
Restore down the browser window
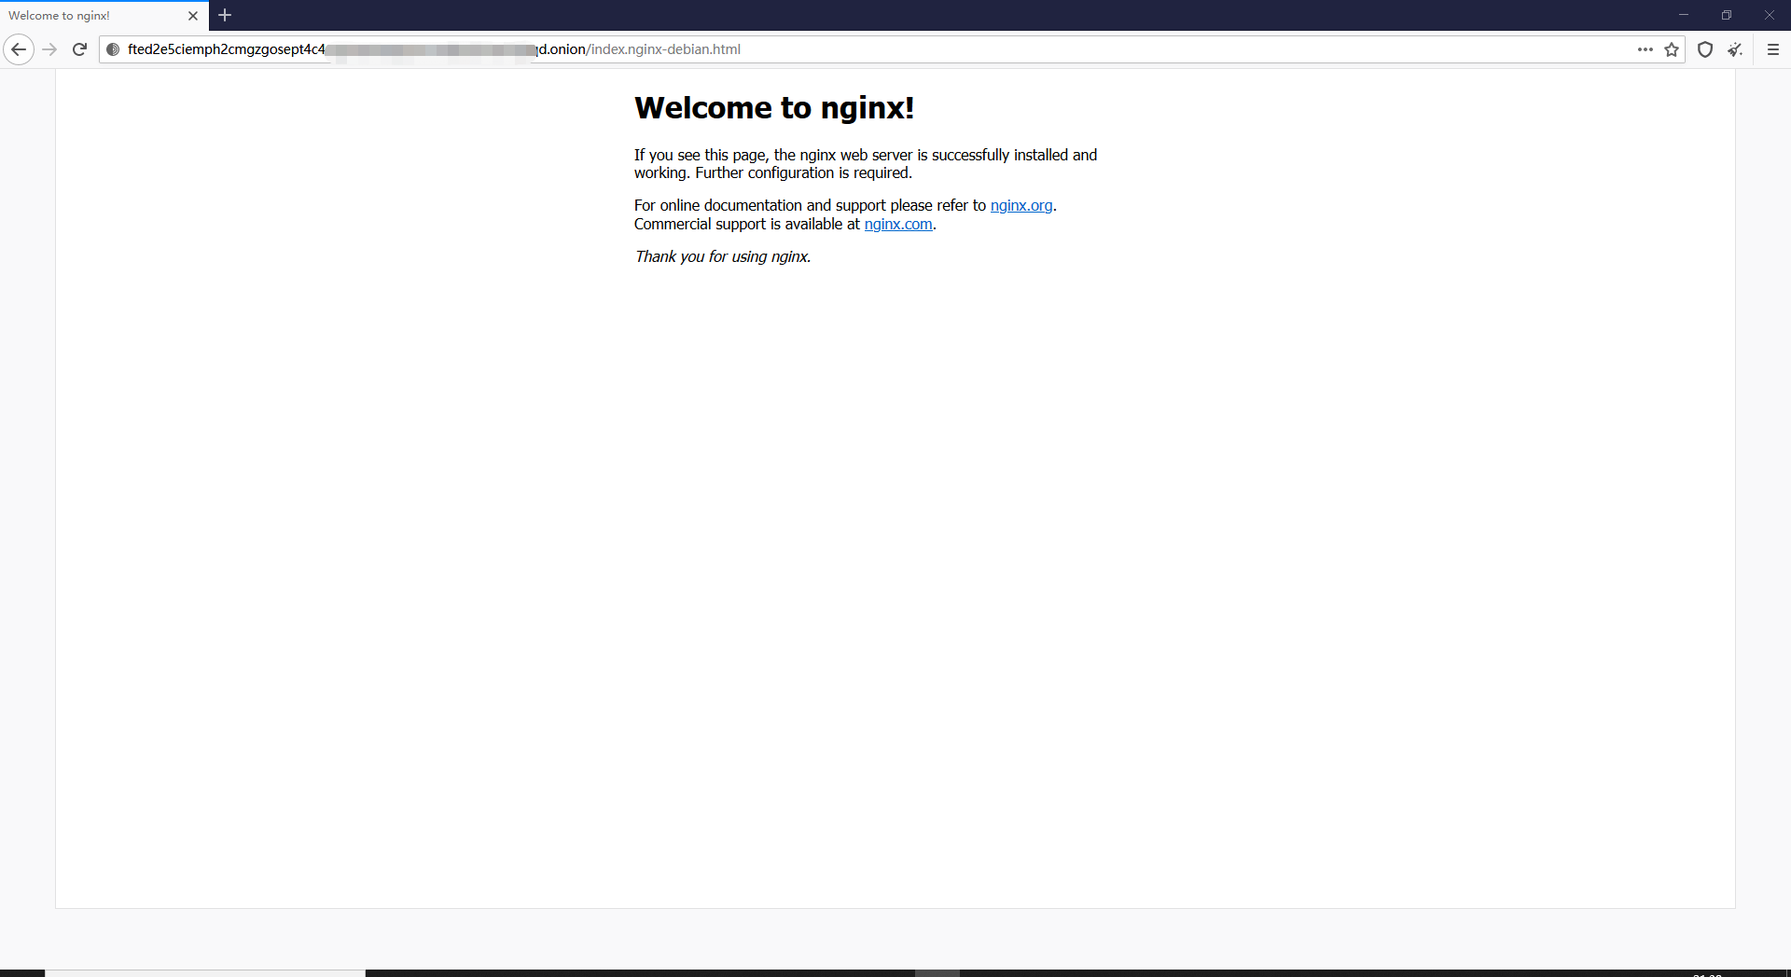[1727, 15]
